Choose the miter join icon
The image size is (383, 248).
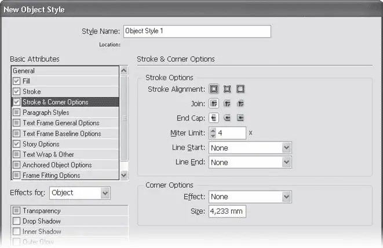214,104
